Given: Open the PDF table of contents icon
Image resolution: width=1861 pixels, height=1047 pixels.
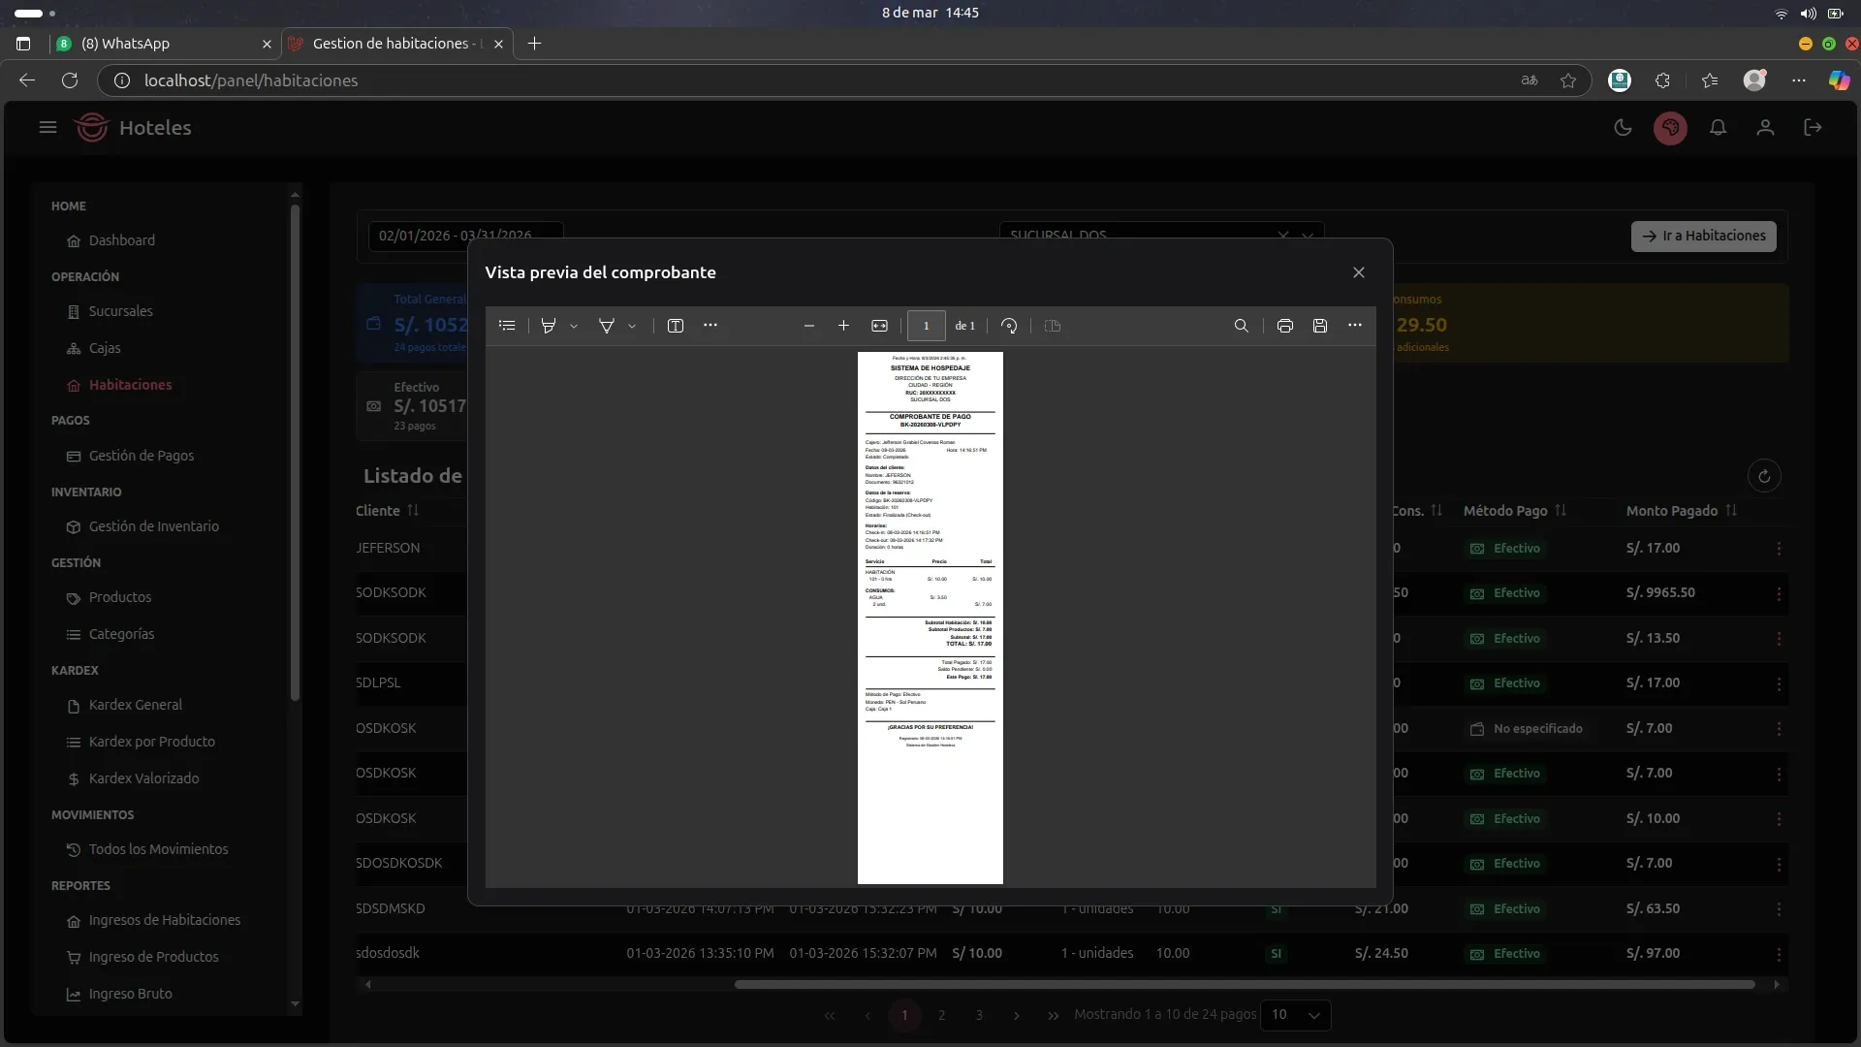Looking at the screenshot, I should (x=507, y=326).
